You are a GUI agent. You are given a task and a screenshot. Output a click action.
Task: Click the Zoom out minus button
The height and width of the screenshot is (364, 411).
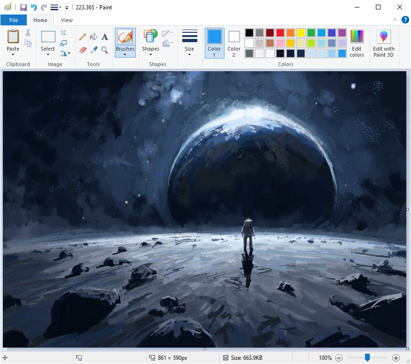tap(339, 358)
